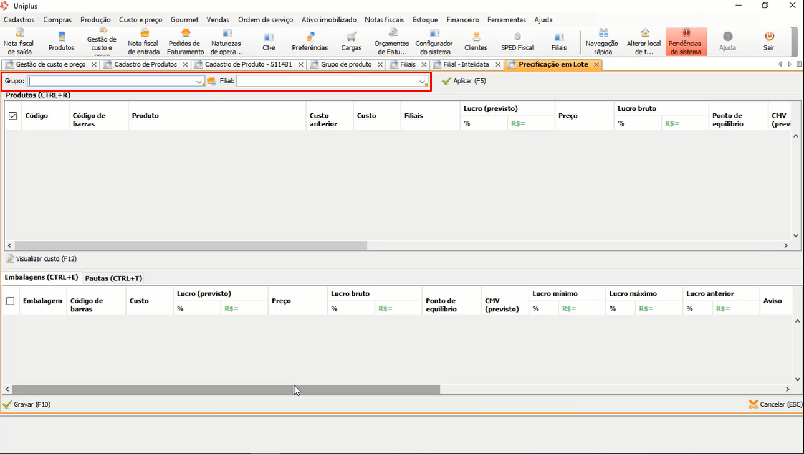The image size is (804, 454).
Task: Open the Preferências toolbar icon
Action: [310, 42]
